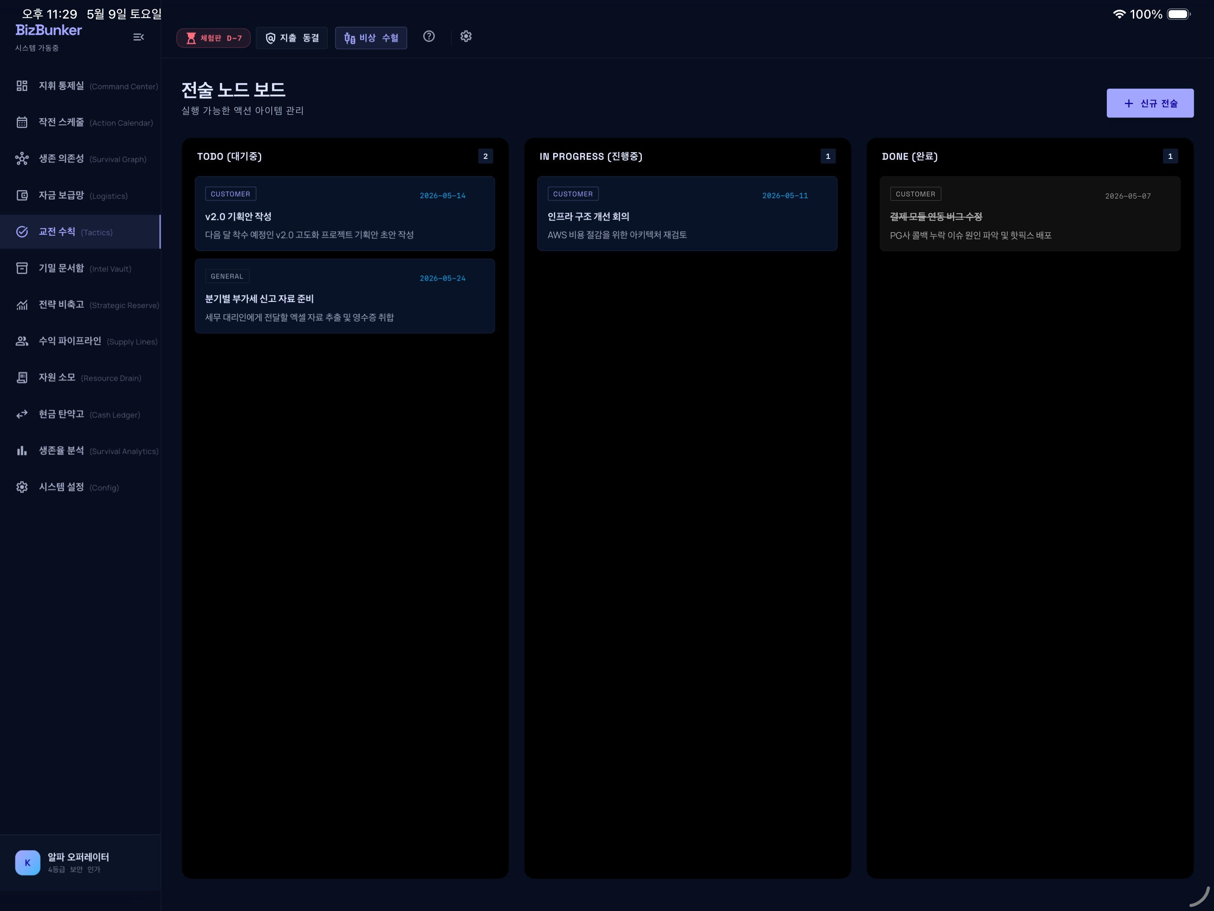Click the 신규 전술 button
Image resolution: width=1214 pixels, height=911 pixels.
(x=1150, y=103)
